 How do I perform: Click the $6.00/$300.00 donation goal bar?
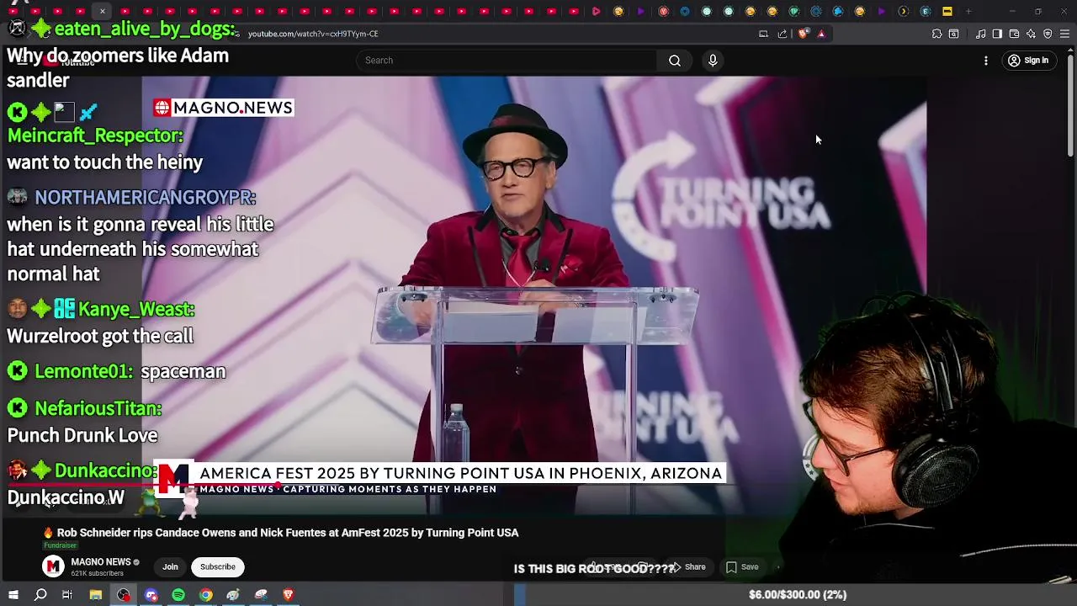(797, 595)
